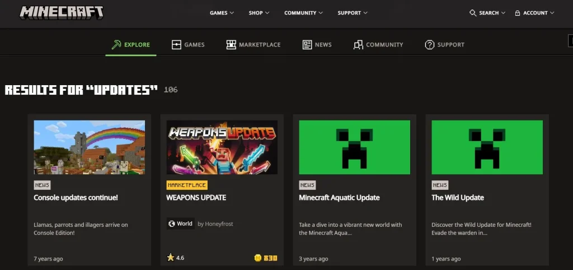573x270 pixels.
Task: Click the Support question mark icon
Action: tap(429, 45)
